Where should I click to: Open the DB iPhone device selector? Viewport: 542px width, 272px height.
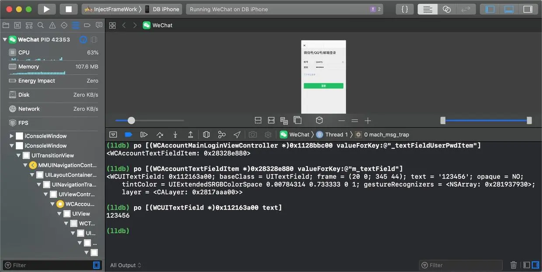pyautogui.click(x=162, y=9)
